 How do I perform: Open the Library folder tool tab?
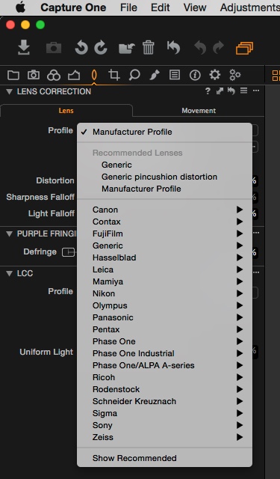(x=13, y=75)
